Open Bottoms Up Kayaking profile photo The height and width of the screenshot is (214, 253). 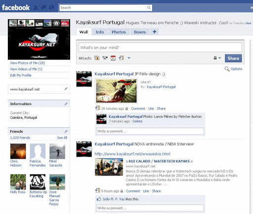coord(38,182)
